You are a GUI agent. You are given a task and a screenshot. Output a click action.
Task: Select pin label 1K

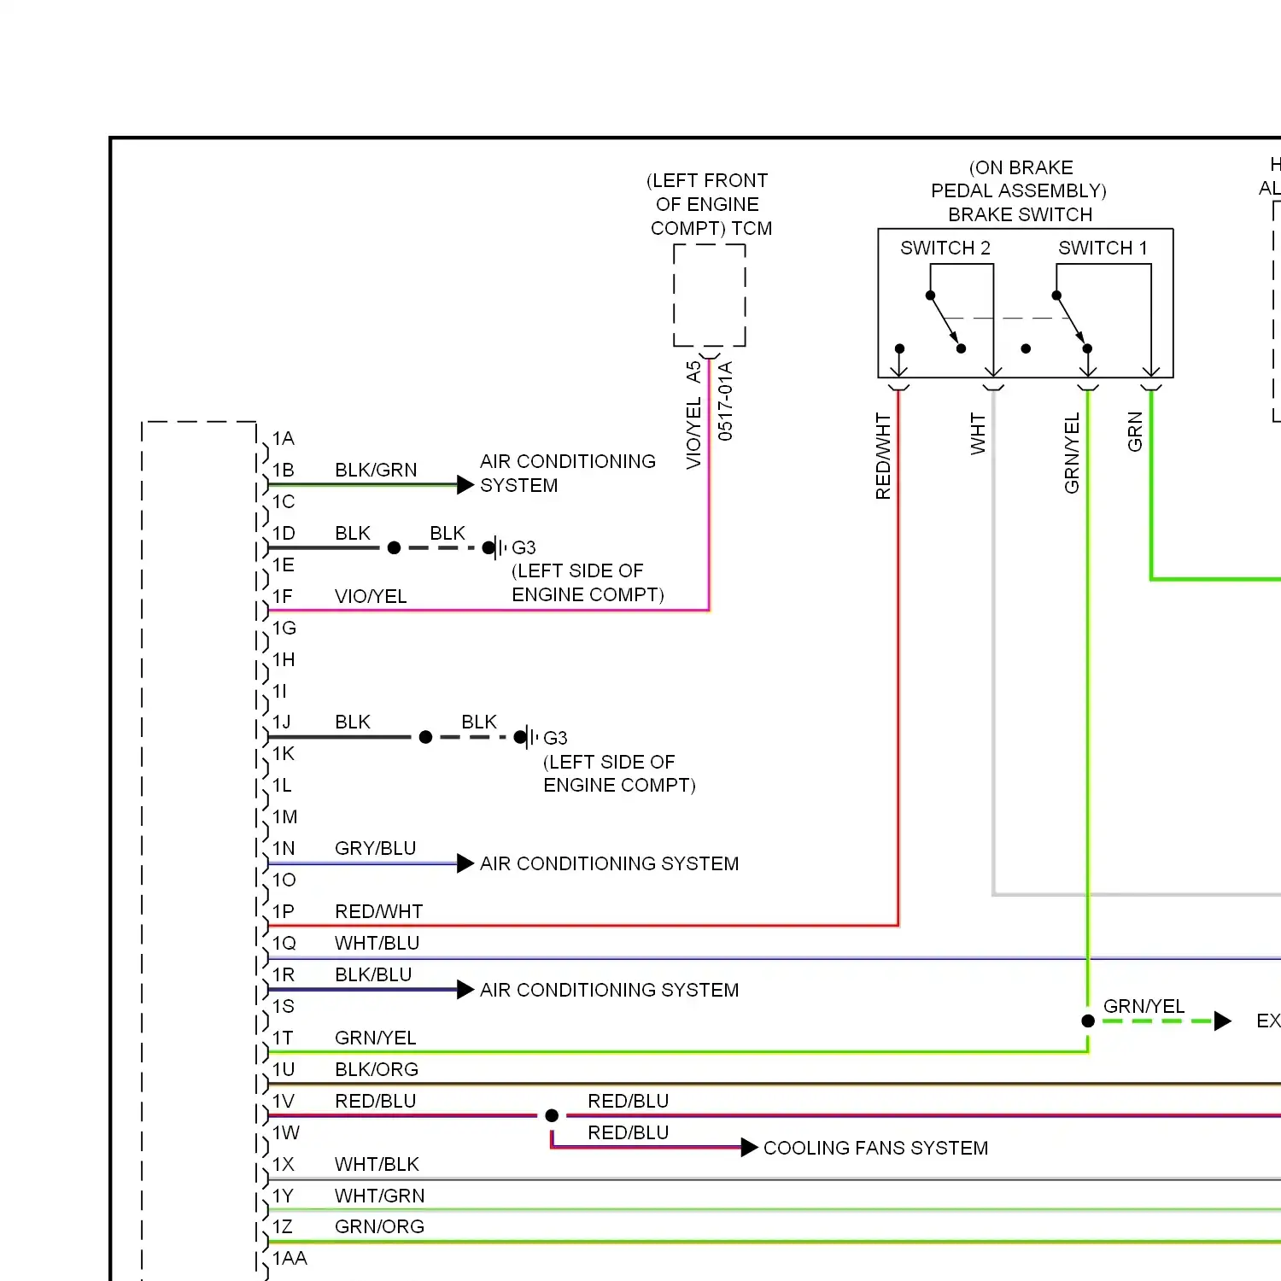(x=284, y=753)
